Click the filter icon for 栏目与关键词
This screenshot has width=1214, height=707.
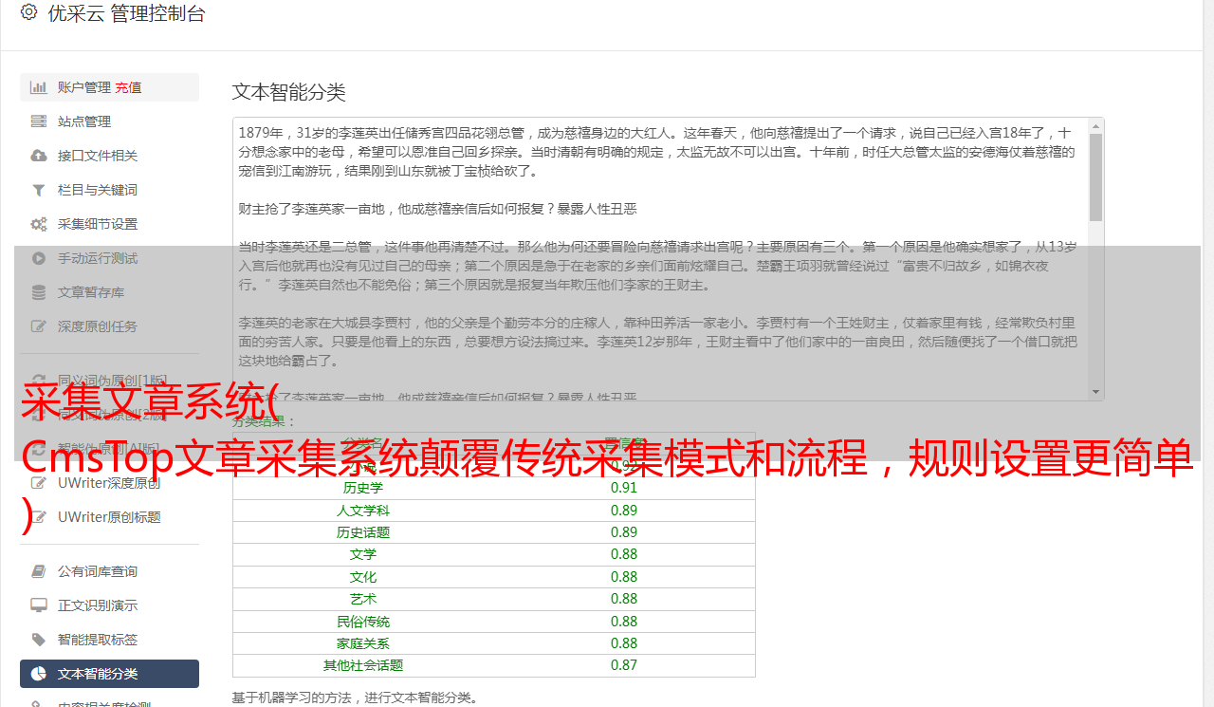coord(39,190)
